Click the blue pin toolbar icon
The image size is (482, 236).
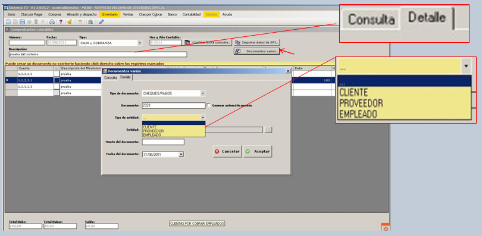[x=101, y=21]
